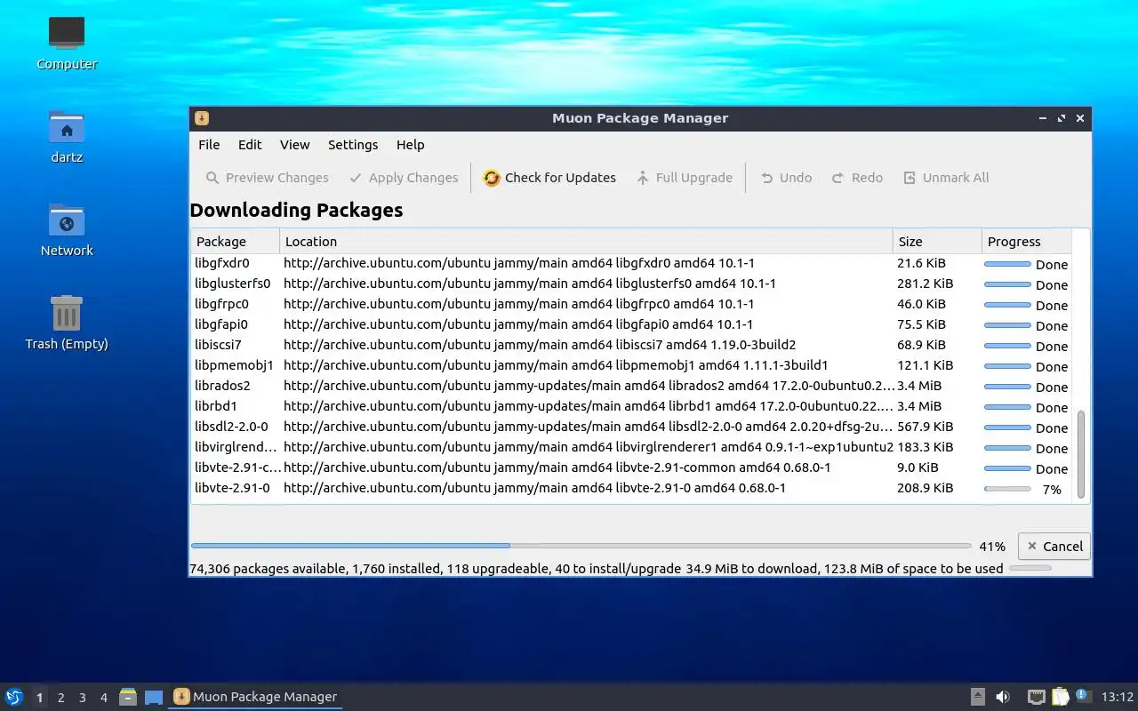This screenshot has height=711, width=1138.
Task: Click the clipboard tray icon
Action: 1060,697
